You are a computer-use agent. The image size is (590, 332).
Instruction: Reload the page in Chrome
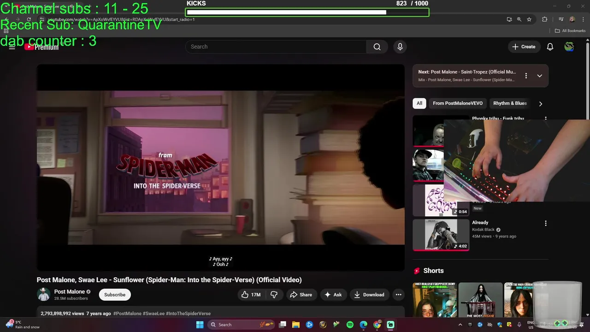29,19
